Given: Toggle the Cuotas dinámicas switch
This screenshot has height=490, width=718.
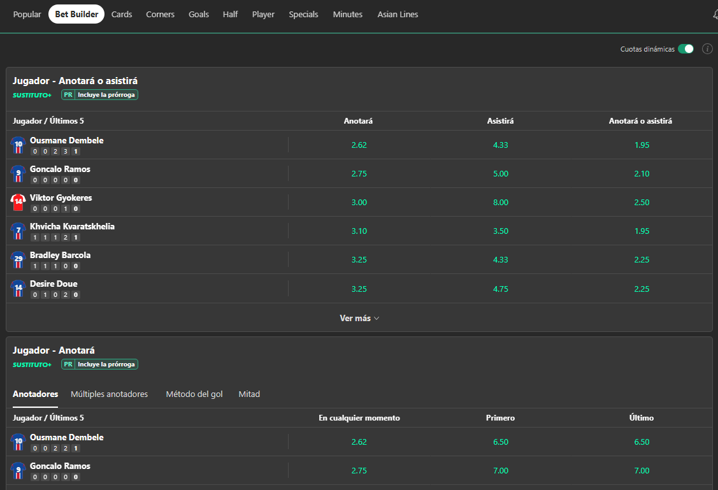Looking at the screenshot, I should [x=686, y=49].
